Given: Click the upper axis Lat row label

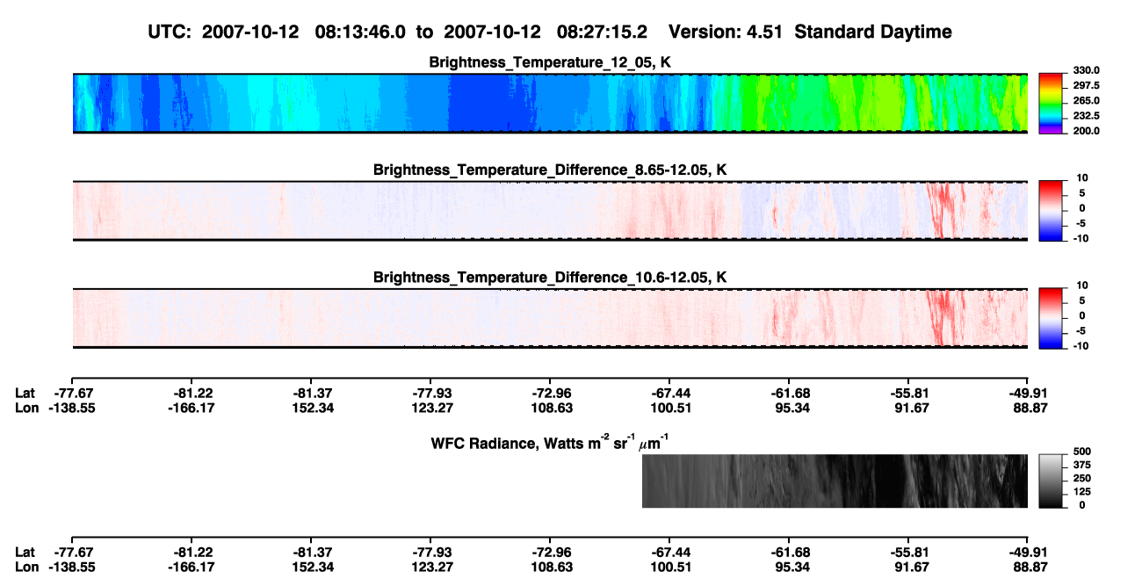Looking at the screenshot, I should click(x=25, y=393).
